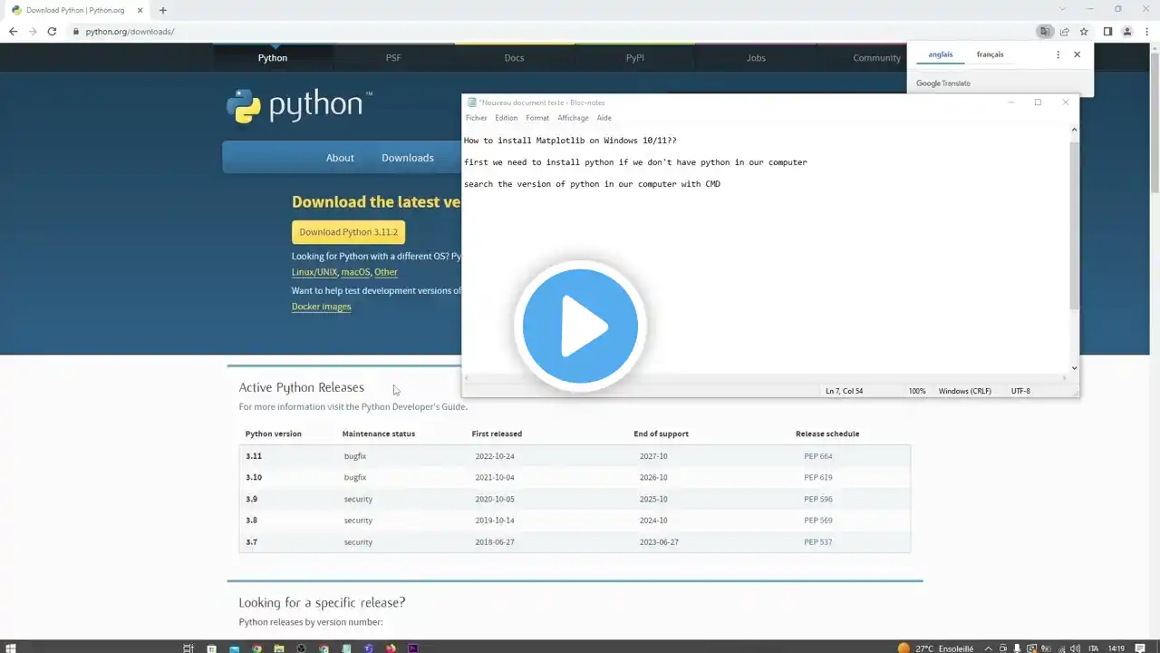
Task: Click the taskbar clock showing 14:19
Action: pos(1116,648)
